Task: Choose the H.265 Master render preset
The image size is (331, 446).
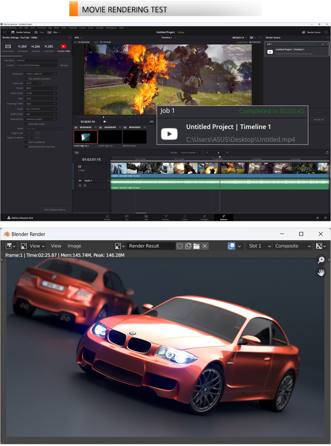Action: 48,48
